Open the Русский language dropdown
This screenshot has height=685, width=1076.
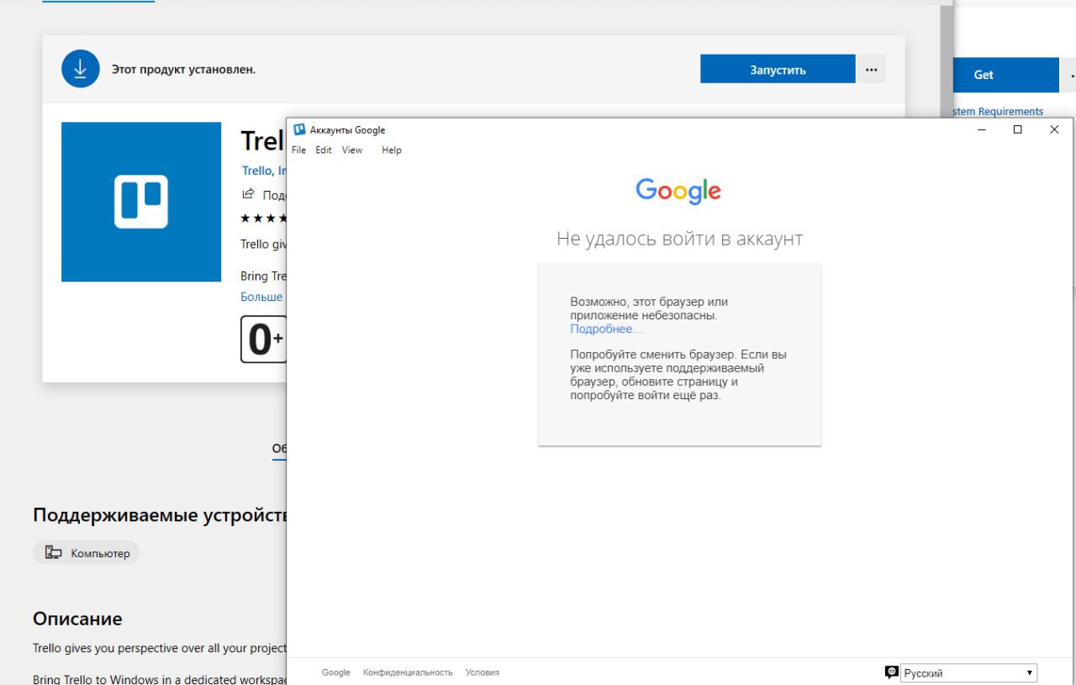[x=968, y=673]
